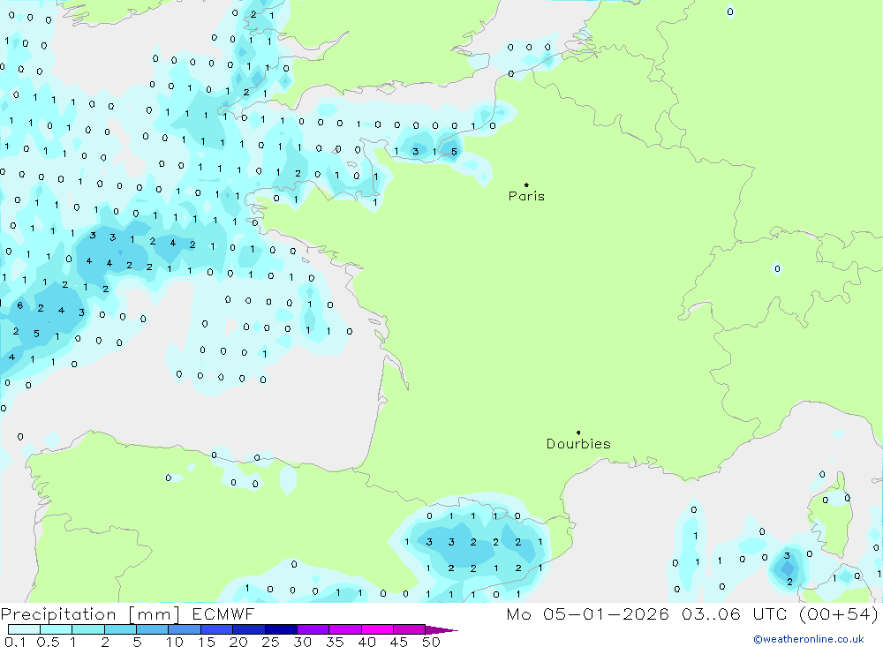Click the Dourbies city label
This screenshot has height=647, width=883.
(578, 444)
